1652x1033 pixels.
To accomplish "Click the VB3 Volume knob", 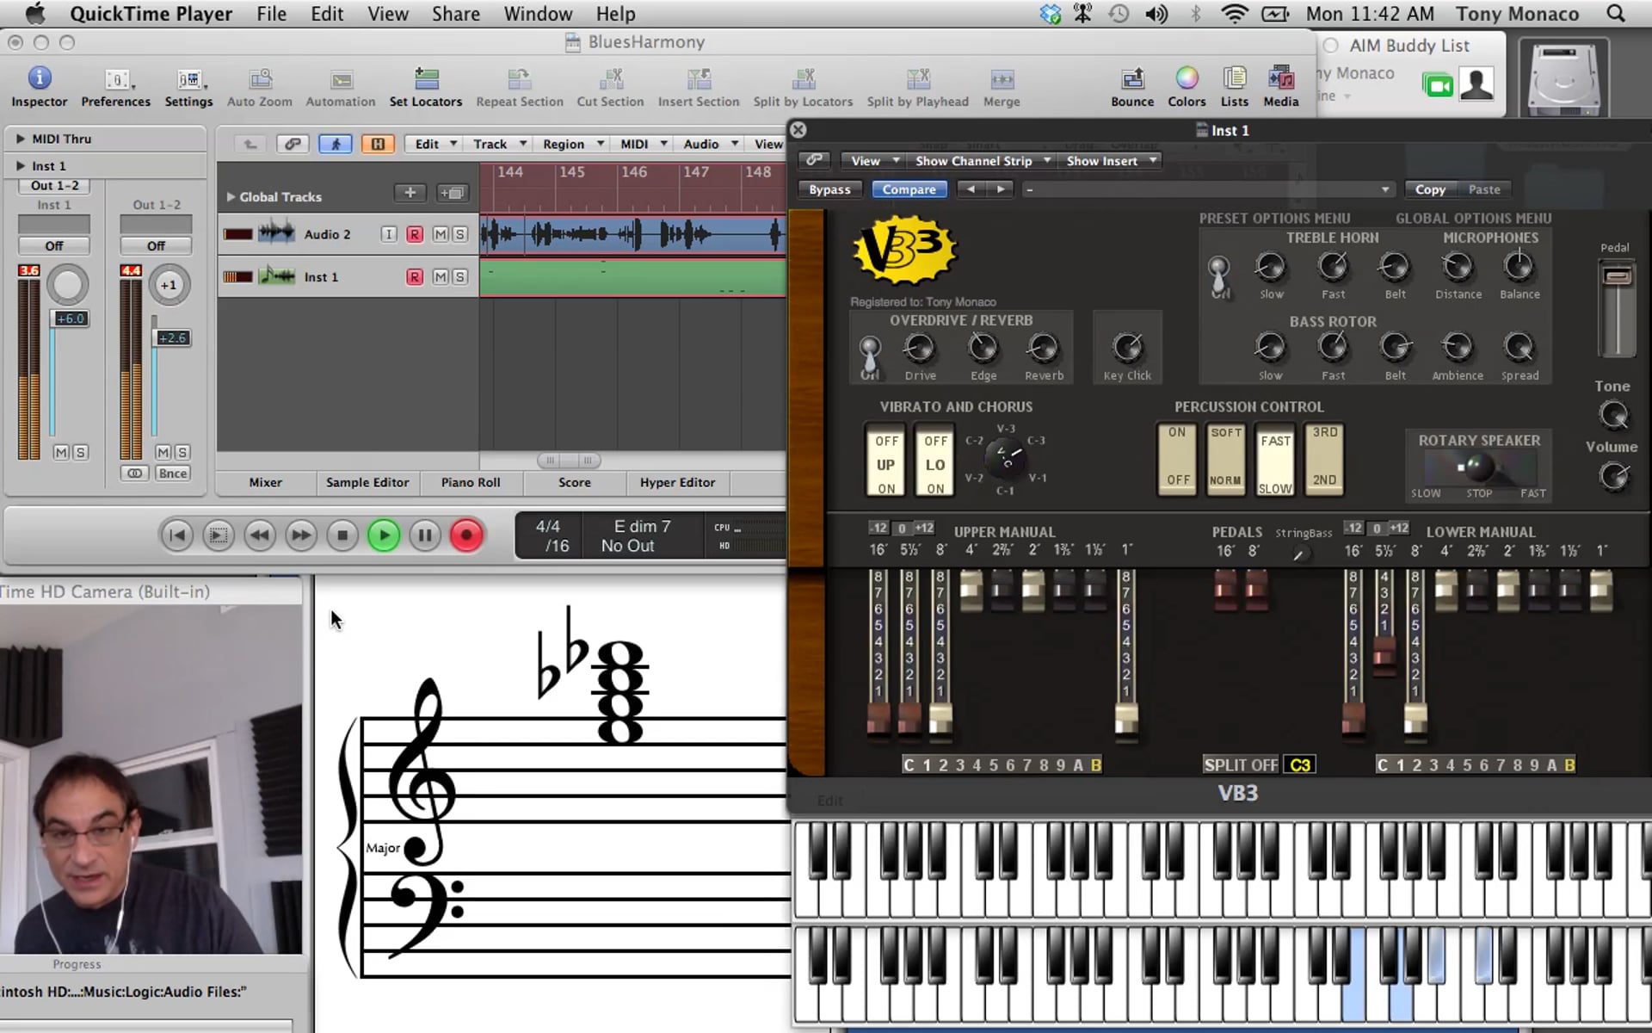I will click(1613, 476).
